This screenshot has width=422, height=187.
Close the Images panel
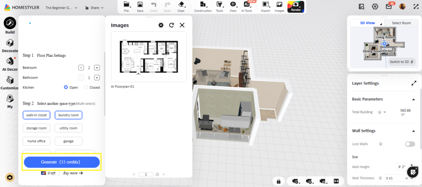[x=182, y=25]
